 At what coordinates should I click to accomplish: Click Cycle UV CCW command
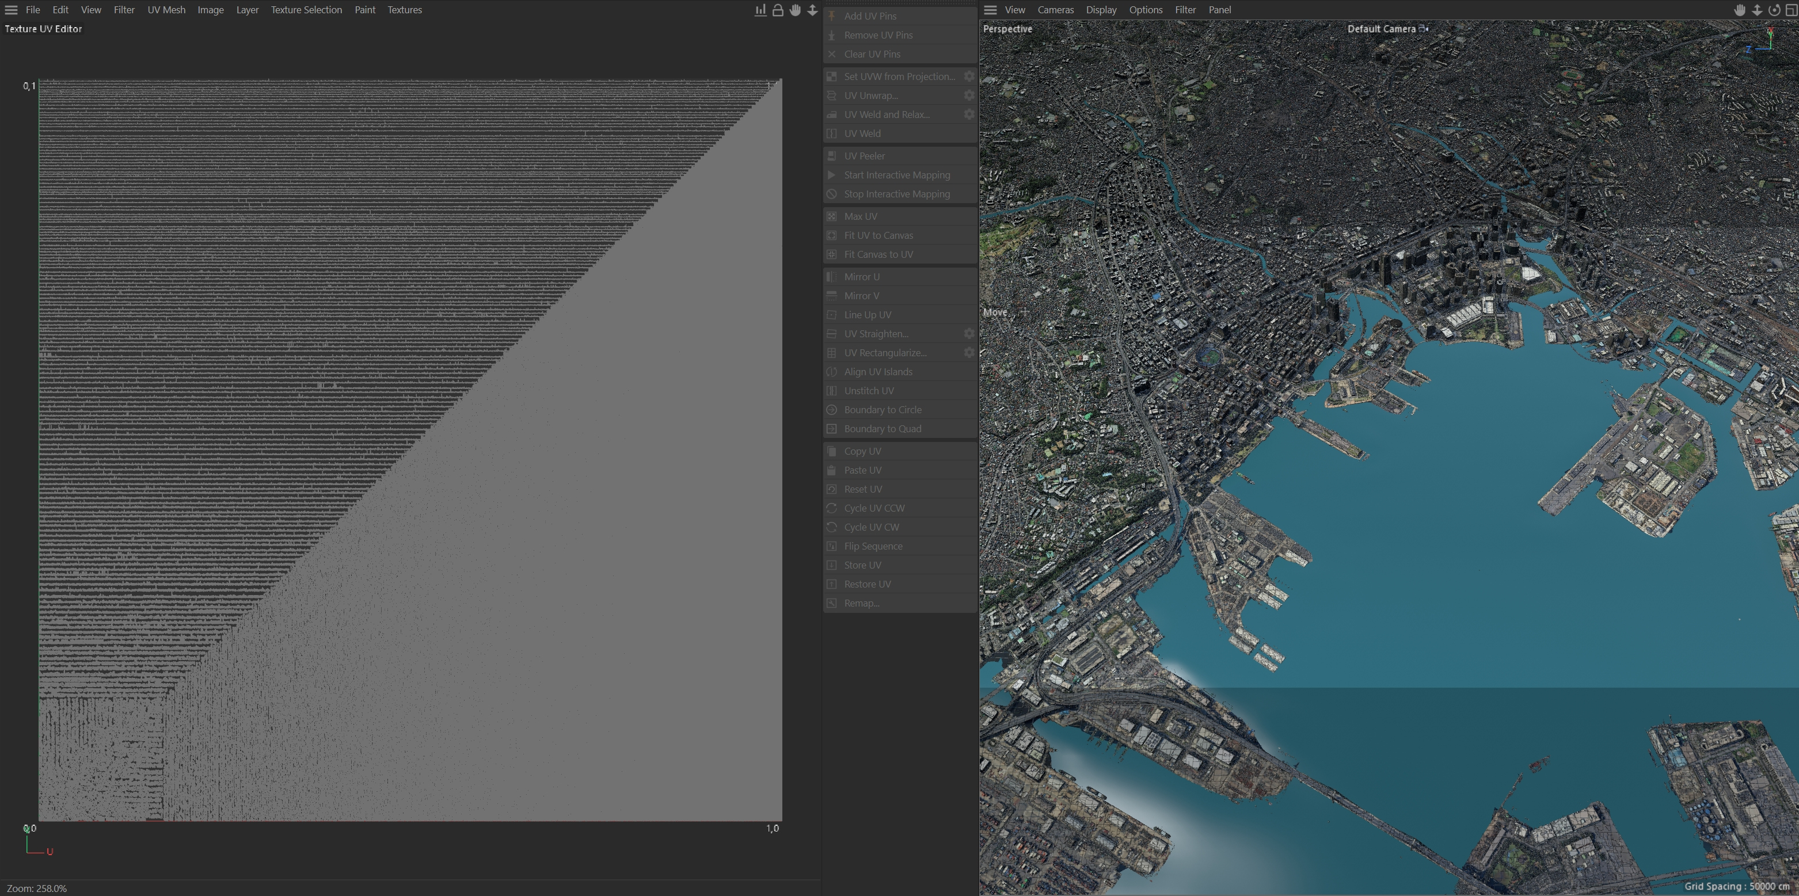click(x=900, y=508)
